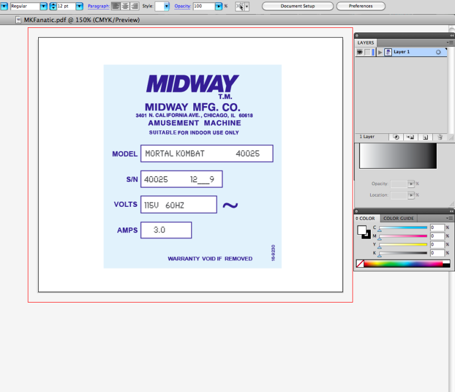
Task: Click the MORTAL KOMBAT model text
Action: 175,153
